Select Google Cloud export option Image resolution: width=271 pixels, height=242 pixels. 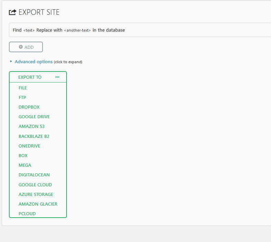click(35, 185)
